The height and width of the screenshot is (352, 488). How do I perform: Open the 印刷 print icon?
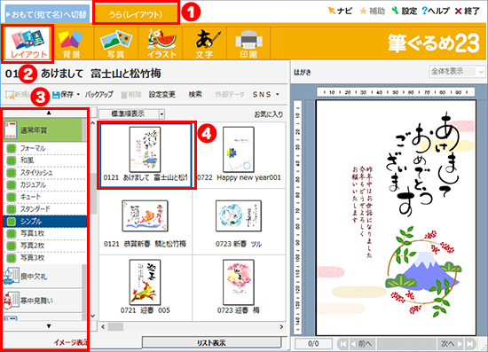pyautogui.click(x=248, y=43)
